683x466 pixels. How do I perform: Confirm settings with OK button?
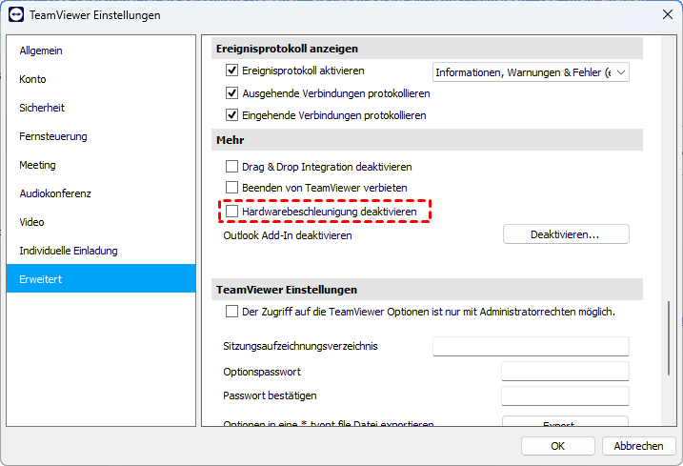(557, 446)
